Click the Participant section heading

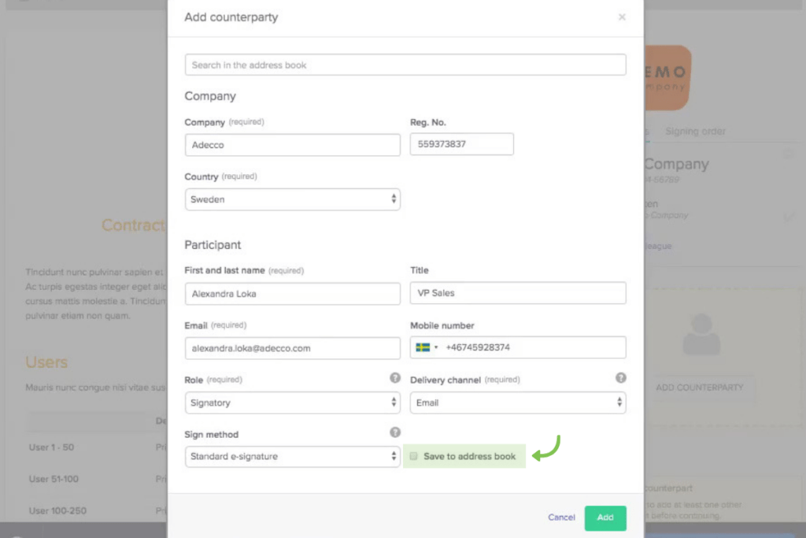(213, 245)
